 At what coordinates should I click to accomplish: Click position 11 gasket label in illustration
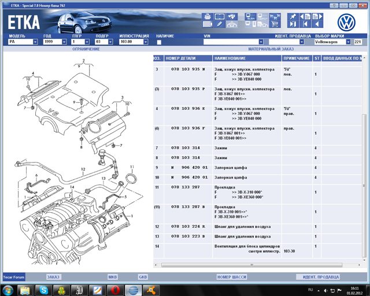click(132, 167)
